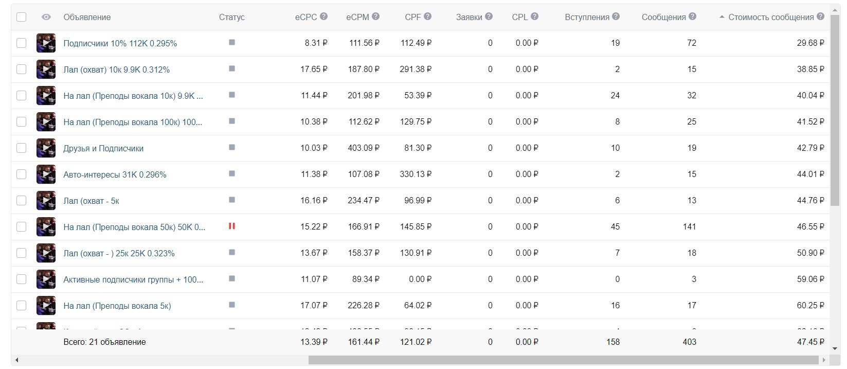Select the checkbox for Авто-интересы 31K ad
Image resolution: width=847 pixels, height=369 pixels.
(x=21, y=174)
